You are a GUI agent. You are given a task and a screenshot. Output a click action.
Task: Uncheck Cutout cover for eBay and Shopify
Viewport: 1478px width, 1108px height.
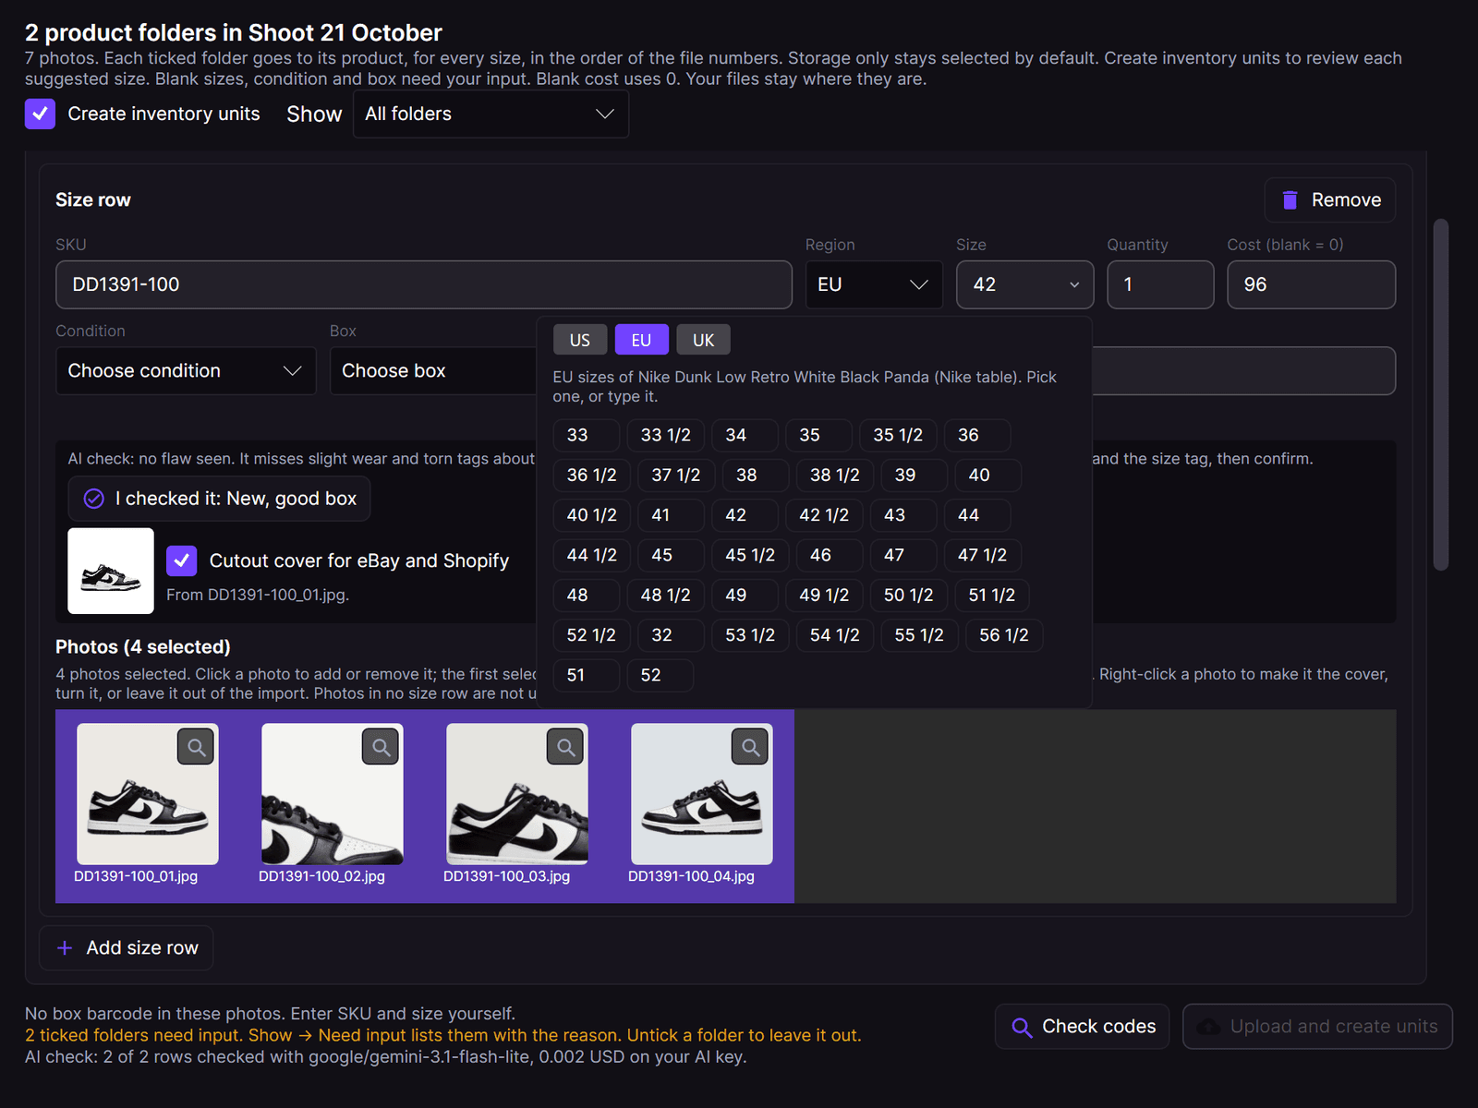click(x=182, y=560)
